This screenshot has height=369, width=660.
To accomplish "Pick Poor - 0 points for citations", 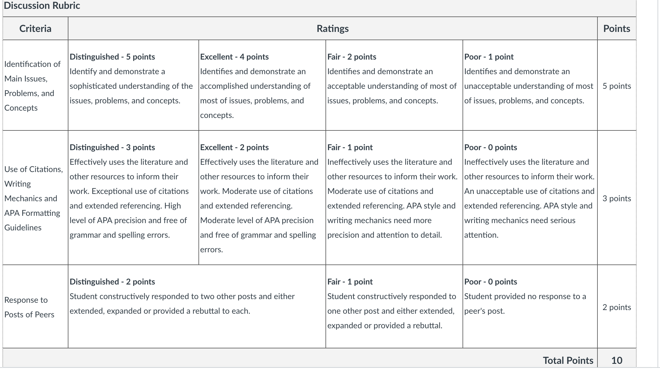I will tap(530, 198).
